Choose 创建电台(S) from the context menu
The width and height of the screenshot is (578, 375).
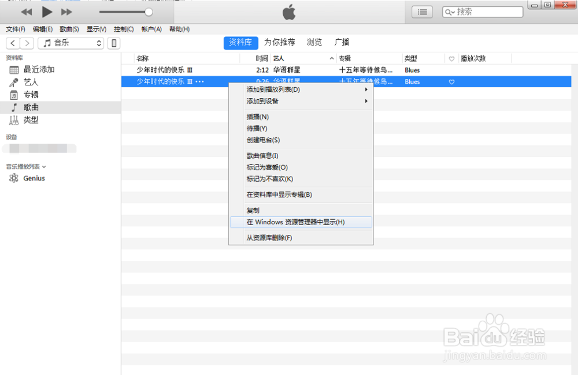pos(301,140)
